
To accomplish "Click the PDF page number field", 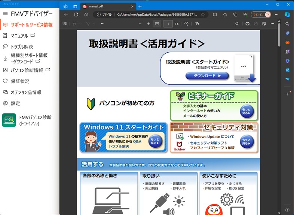I will click(168, 24).
